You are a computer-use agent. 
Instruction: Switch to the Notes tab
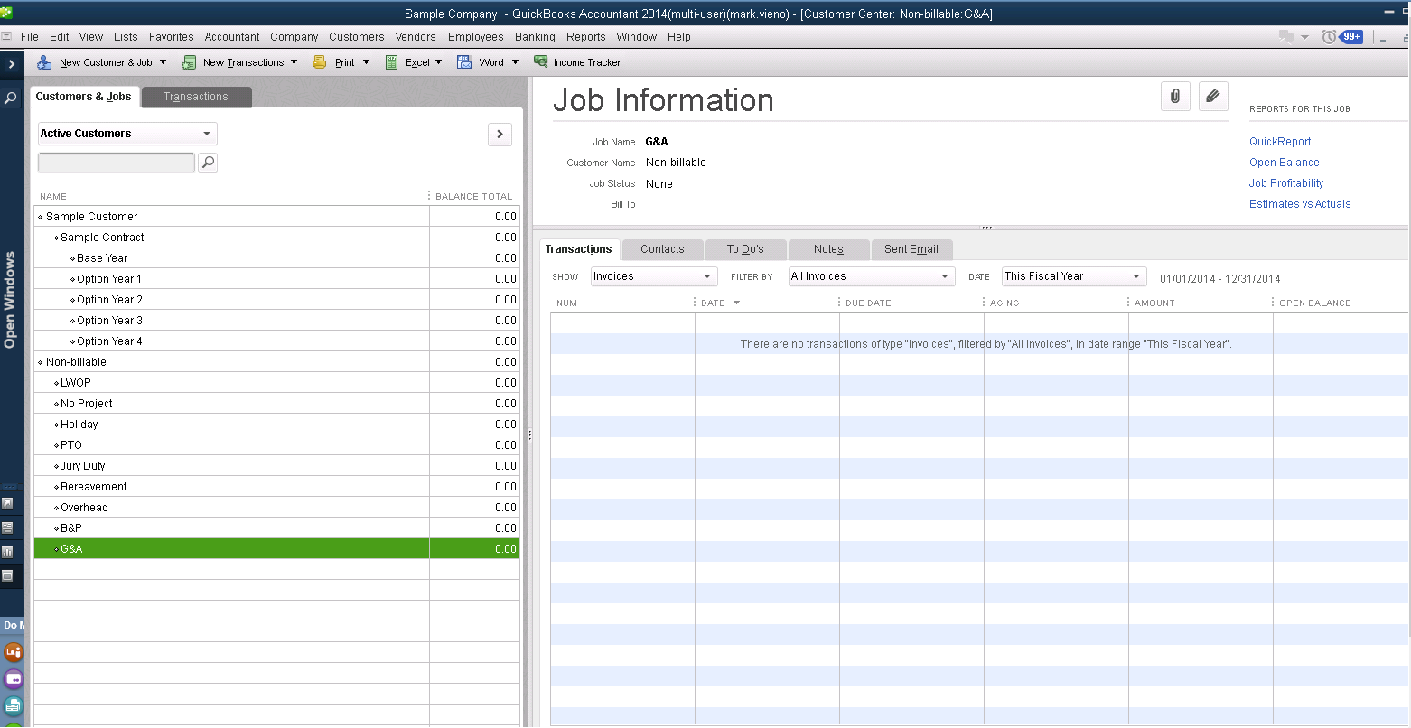[x=828, y=249]
